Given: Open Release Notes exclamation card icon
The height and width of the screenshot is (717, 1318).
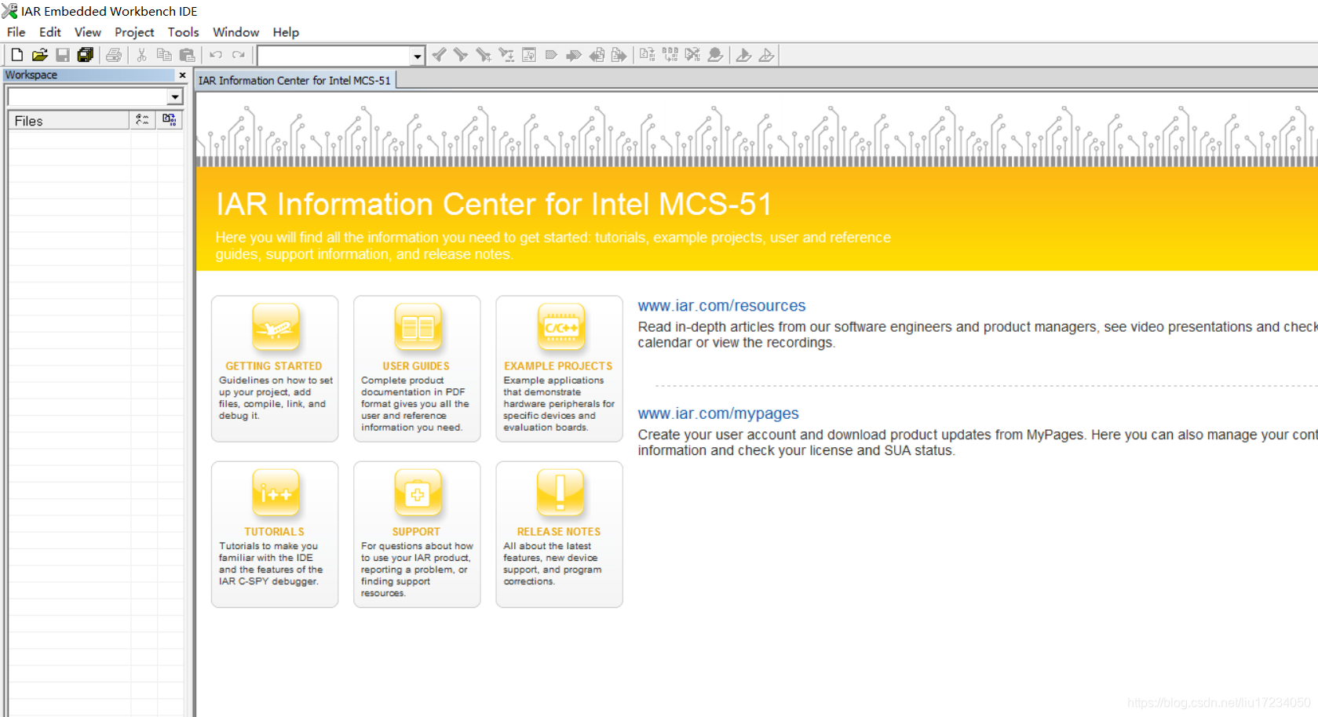Looking at the screenshot, I should point(560,493).
